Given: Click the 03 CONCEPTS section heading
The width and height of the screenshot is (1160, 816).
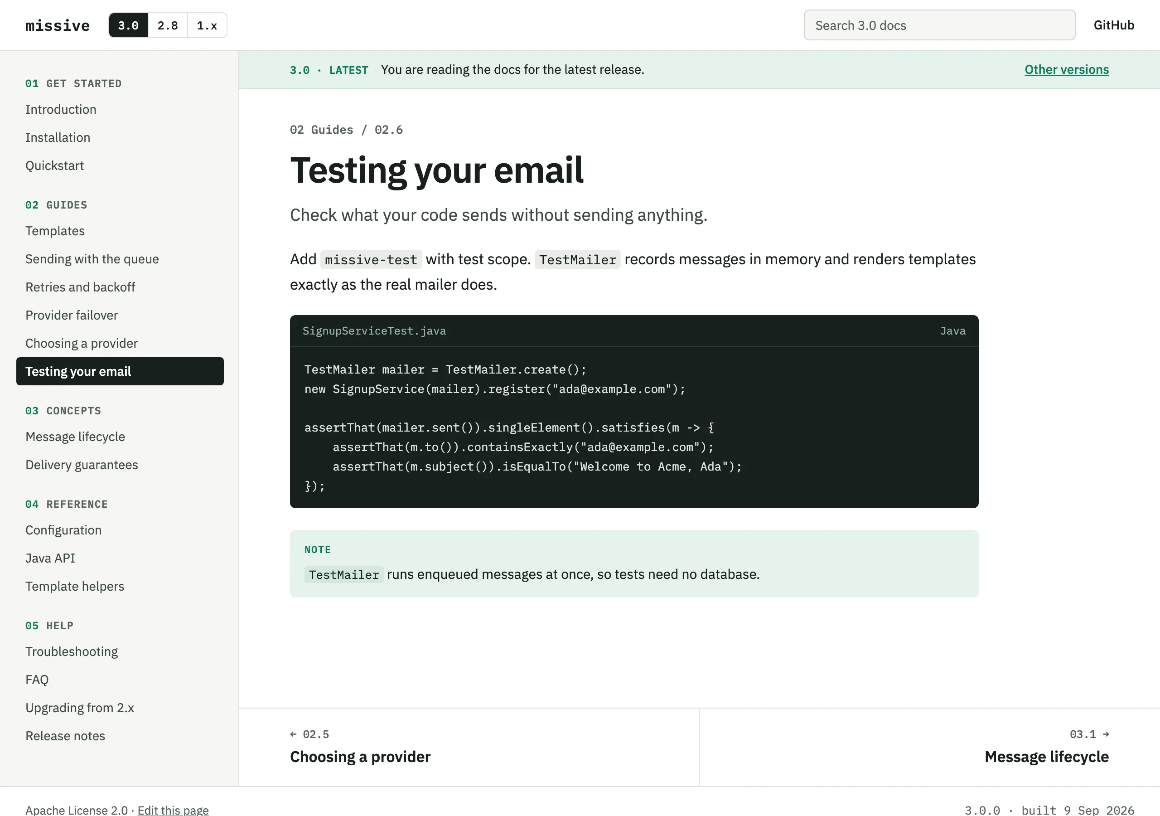Looking at the screenshot, I should click(x=63, y=411).
